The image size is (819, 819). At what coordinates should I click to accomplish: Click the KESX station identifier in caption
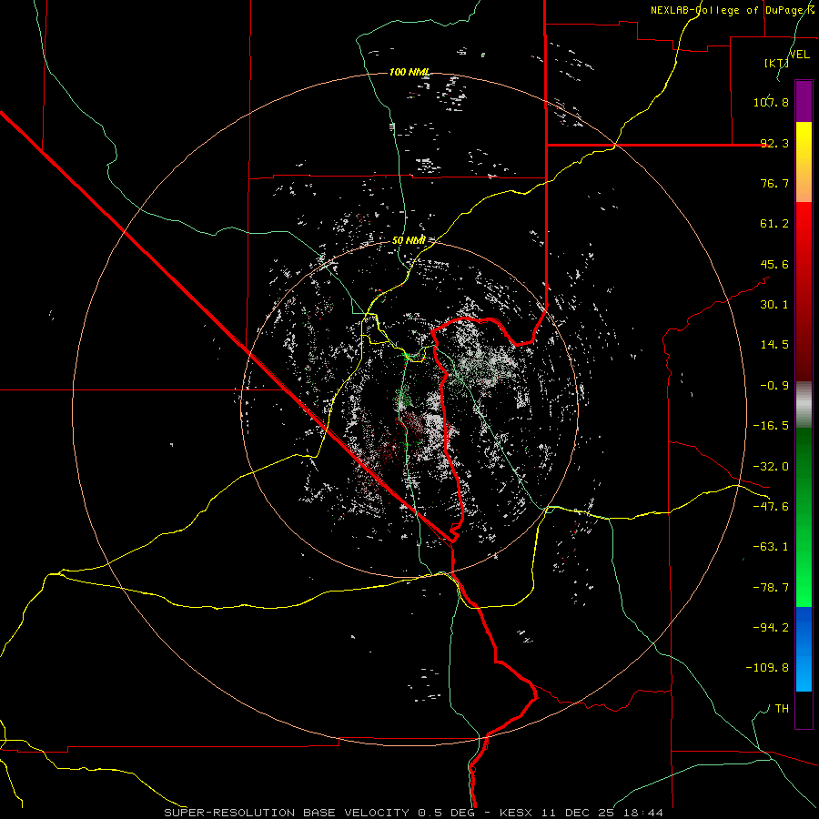516,813
